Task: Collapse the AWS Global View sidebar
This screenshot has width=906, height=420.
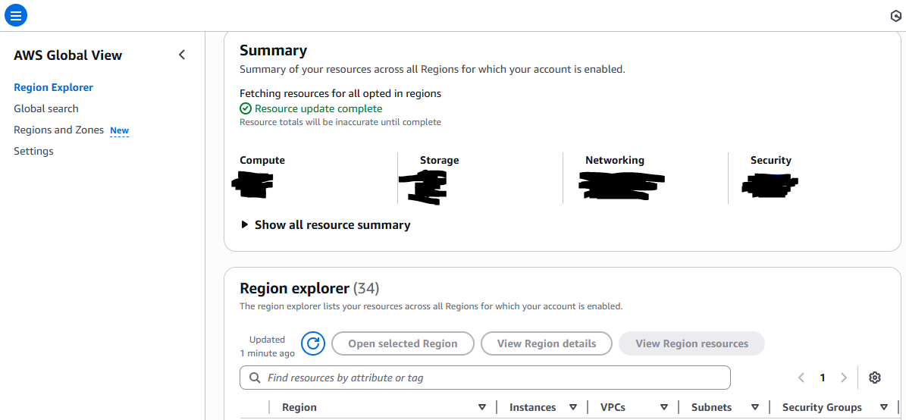Action: point(182,55)
